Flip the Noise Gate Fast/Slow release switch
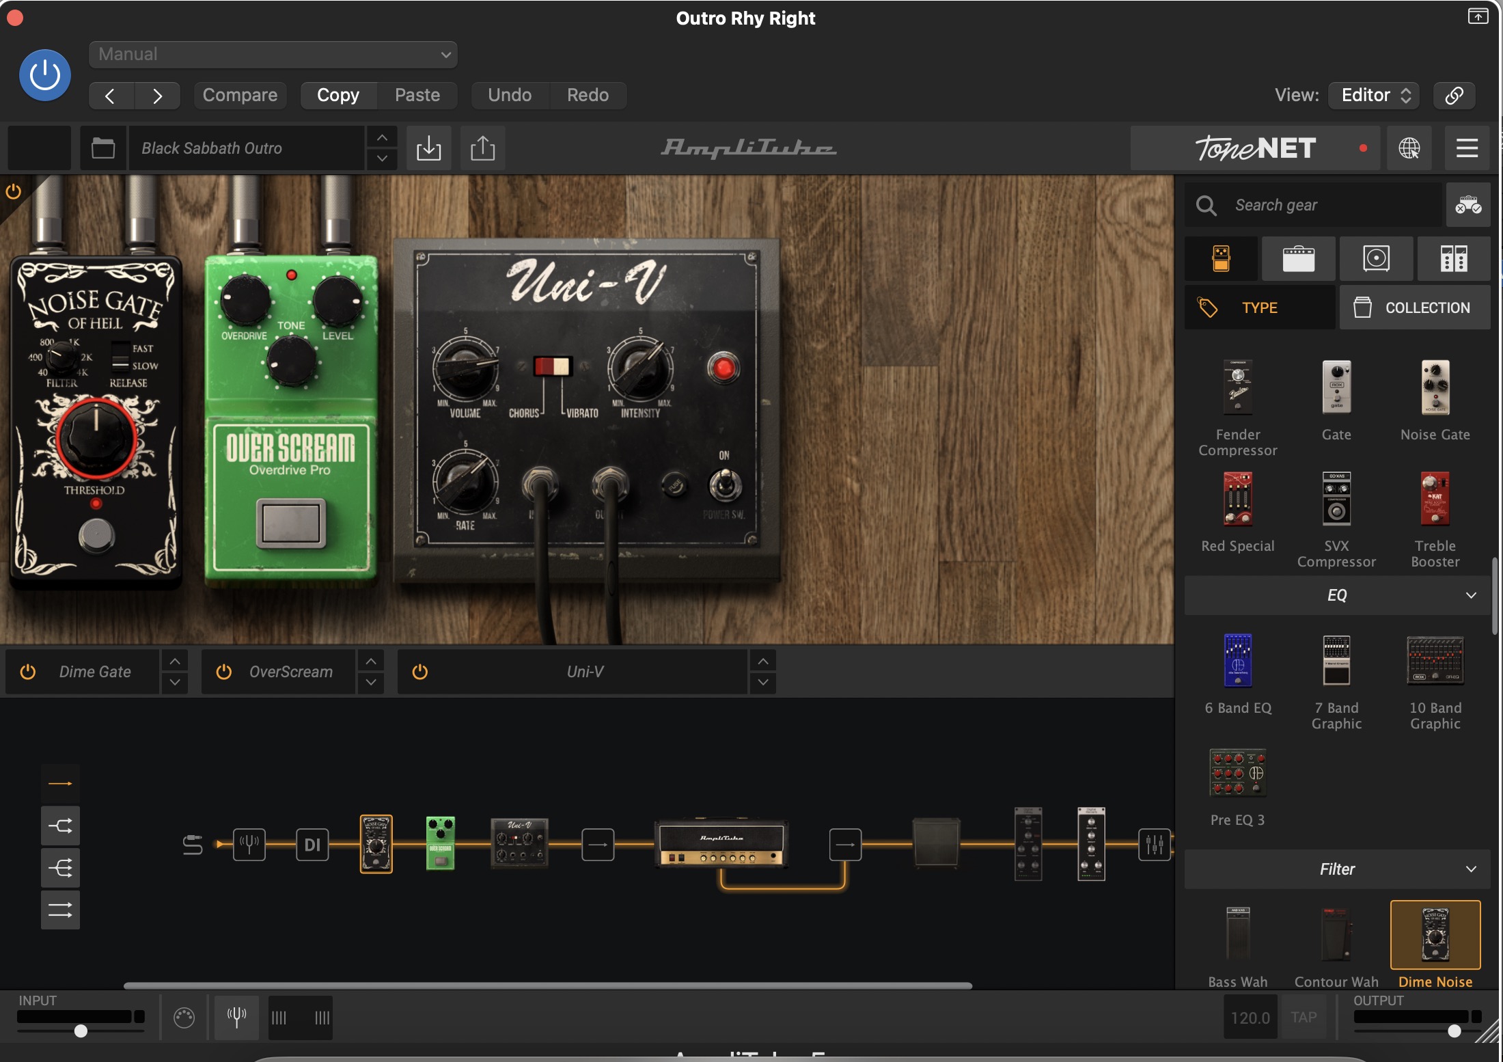This screenshot has height=1062, width=1503. (120, 356)
